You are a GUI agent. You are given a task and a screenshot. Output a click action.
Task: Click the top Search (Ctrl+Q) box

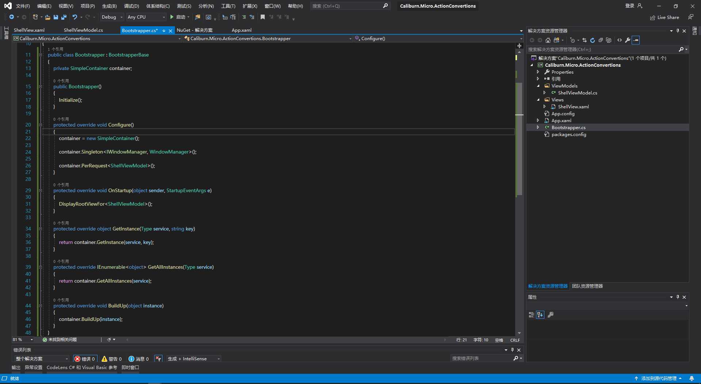tap(350, 6)
